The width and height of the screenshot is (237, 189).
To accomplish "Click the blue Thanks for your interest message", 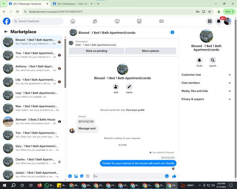I will pos(138,163).
